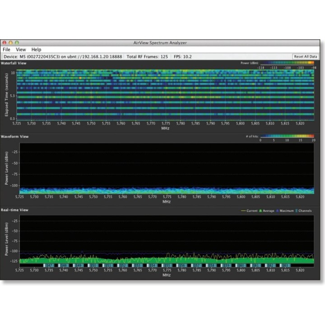The height and width of the screenshot is (325, 325).
Task: Select channel 152 marker in Real-time View
Action: click(122, 265)
